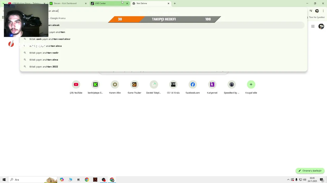Show hidden system tray icons

pyautogui.click(x=288, y=180)
